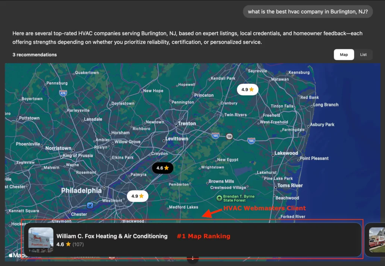Switch to the Map view tab
This screenshot has height=266, width=385.
(x=344, y=54)
